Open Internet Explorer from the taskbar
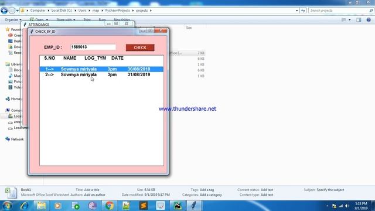The width and height of the screenshot is (375, 211). pyautogui.click(x=25, y=206)
